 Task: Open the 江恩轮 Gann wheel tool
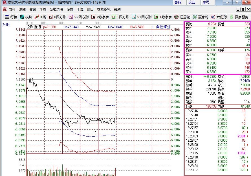tap(182, 17)
